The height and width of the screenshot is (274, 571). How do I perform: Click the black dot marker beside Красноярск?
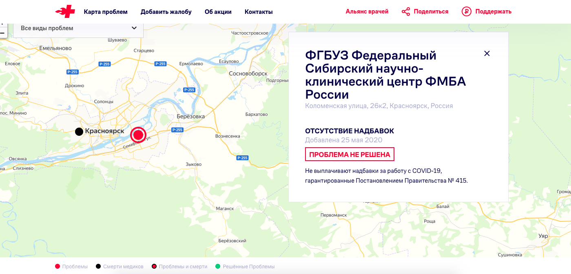(x=79, y=131)
